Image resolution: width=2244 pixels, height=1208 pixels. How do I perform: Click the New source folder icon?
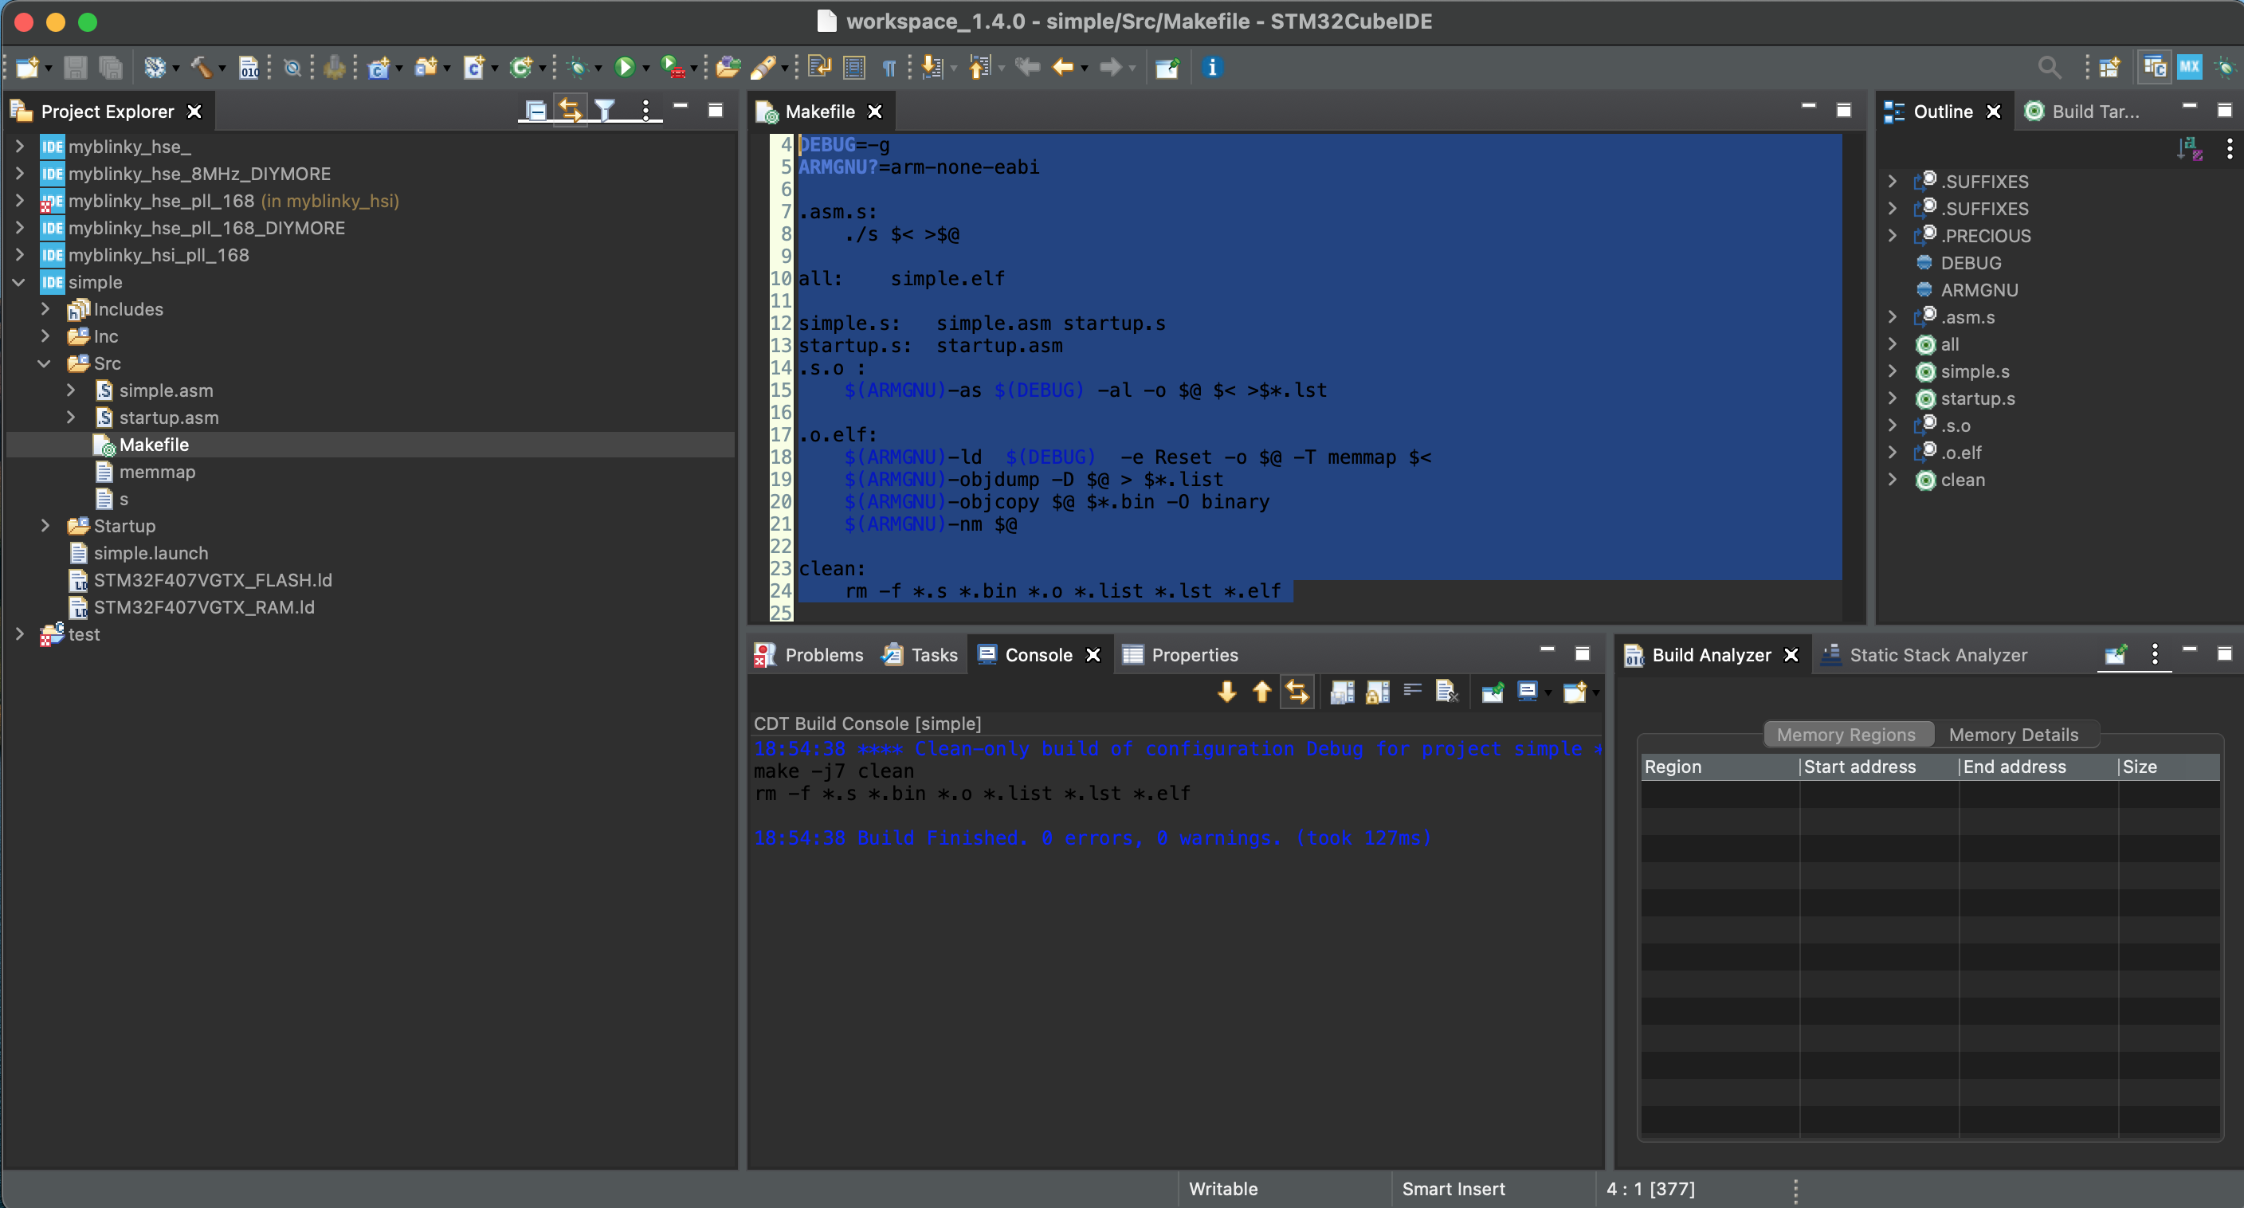click(x=426, y=67)
